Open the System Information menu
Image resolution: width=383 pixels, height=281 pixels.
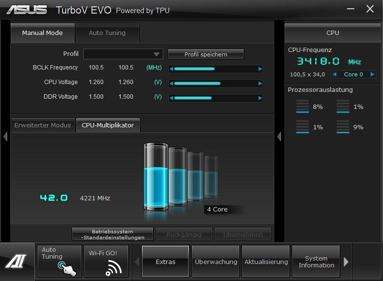click(x=316, y=262)
